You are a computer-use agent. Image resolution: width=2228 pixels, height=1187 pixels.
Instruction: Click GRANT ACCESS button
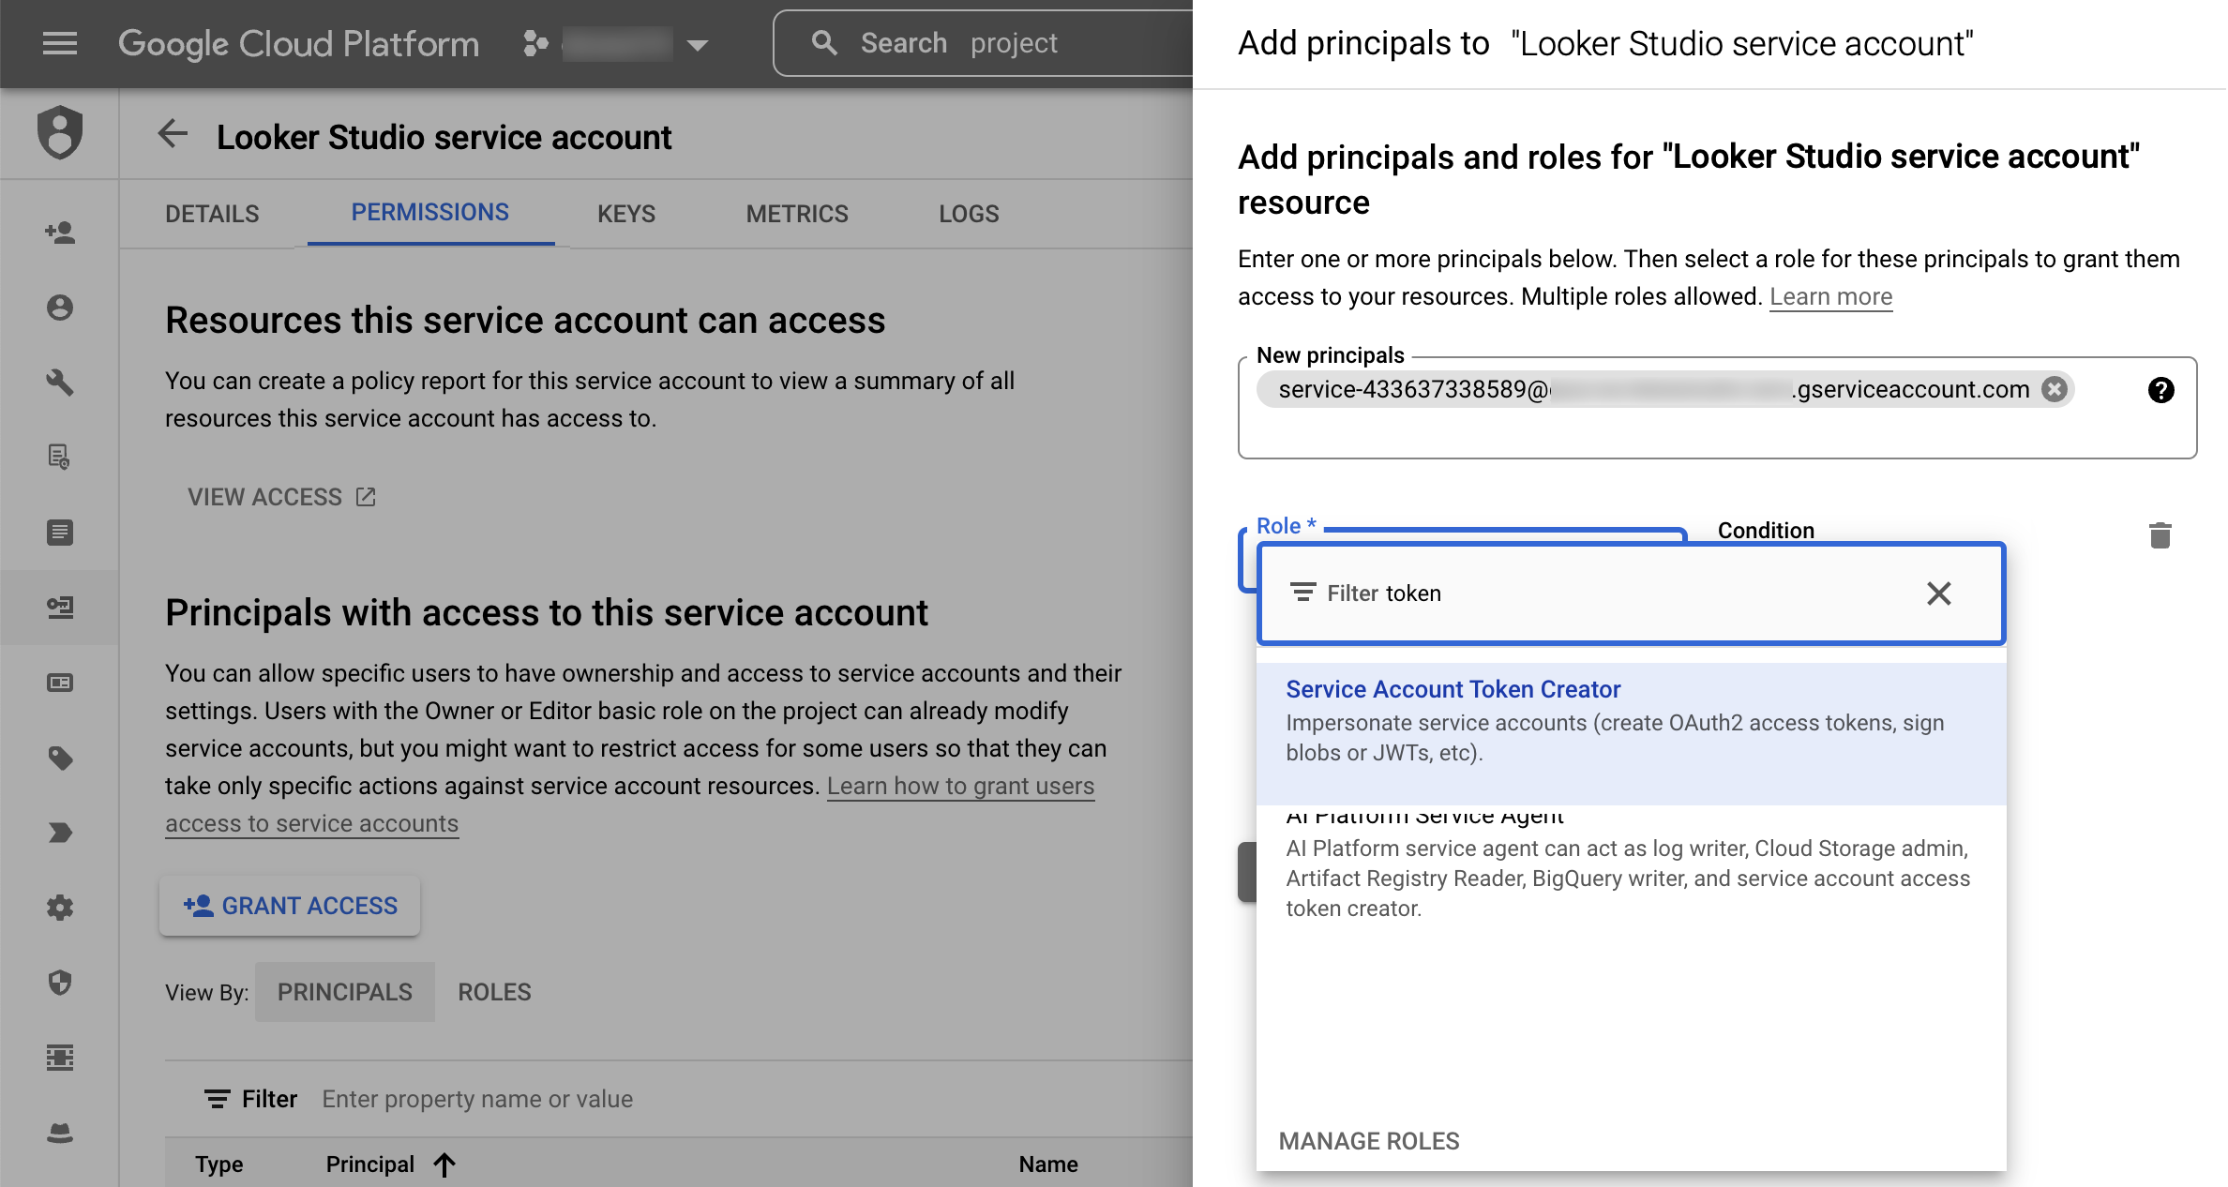point(291,904)
